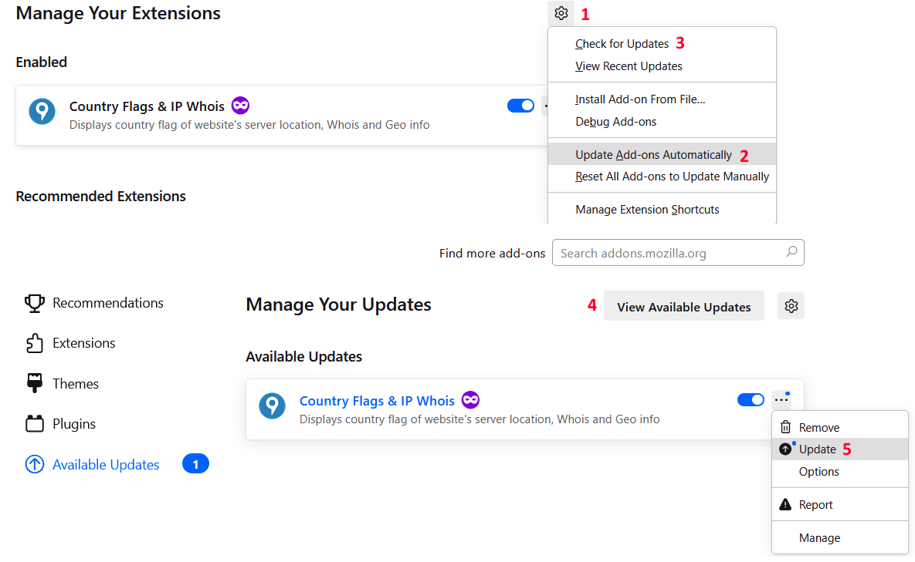Go to Themes in sidebar
This screenshot has height=562, width=915.
tap(75, 383)
